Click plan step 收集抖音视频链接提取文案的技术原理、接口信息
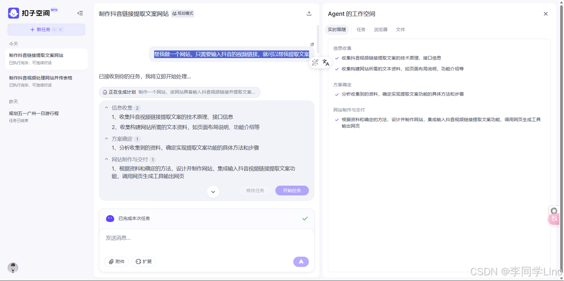 (172, 117)
